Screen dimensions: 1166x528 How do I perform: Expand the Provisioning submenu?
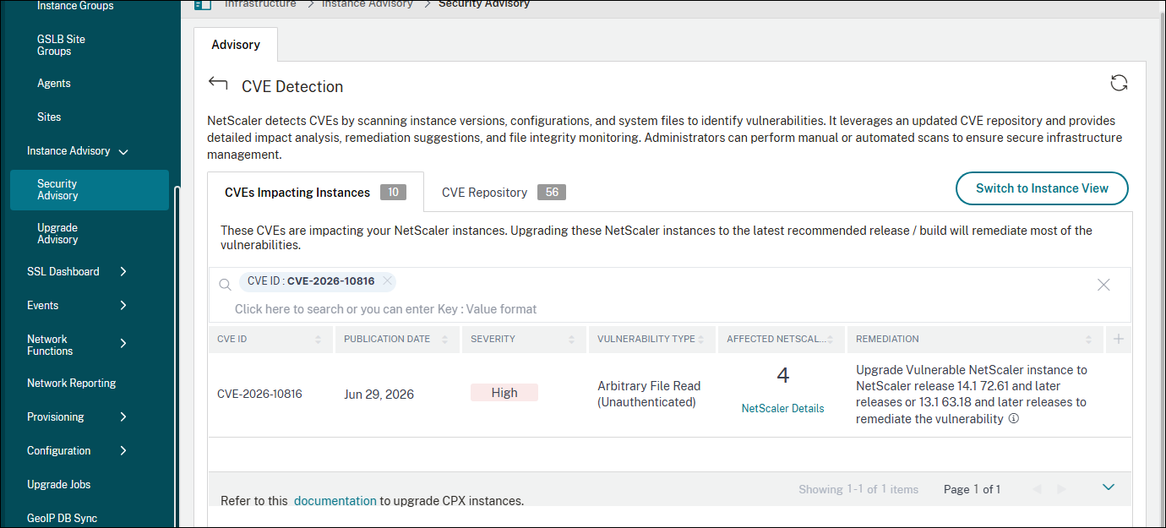pyautogui.click(x=123, y=416)
